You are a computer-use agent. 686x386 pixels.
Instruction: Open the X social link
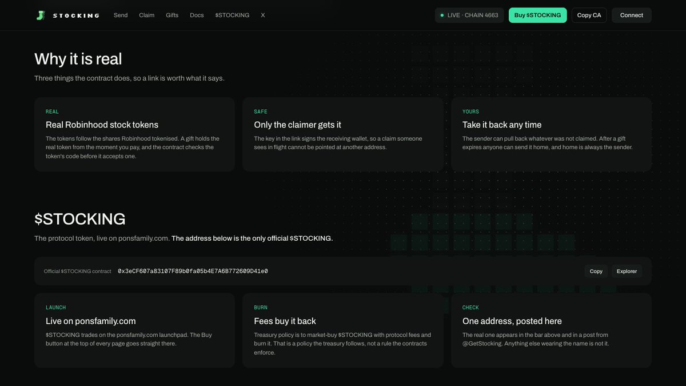click(263, 15)
